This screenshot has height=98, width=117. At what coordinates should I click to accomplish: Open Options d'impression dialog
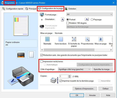click(x=85, y=89)
